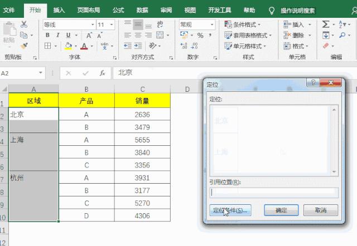357x246 pixels.
Task: Toggle Wrap Text icon
Action: point(160,24)
